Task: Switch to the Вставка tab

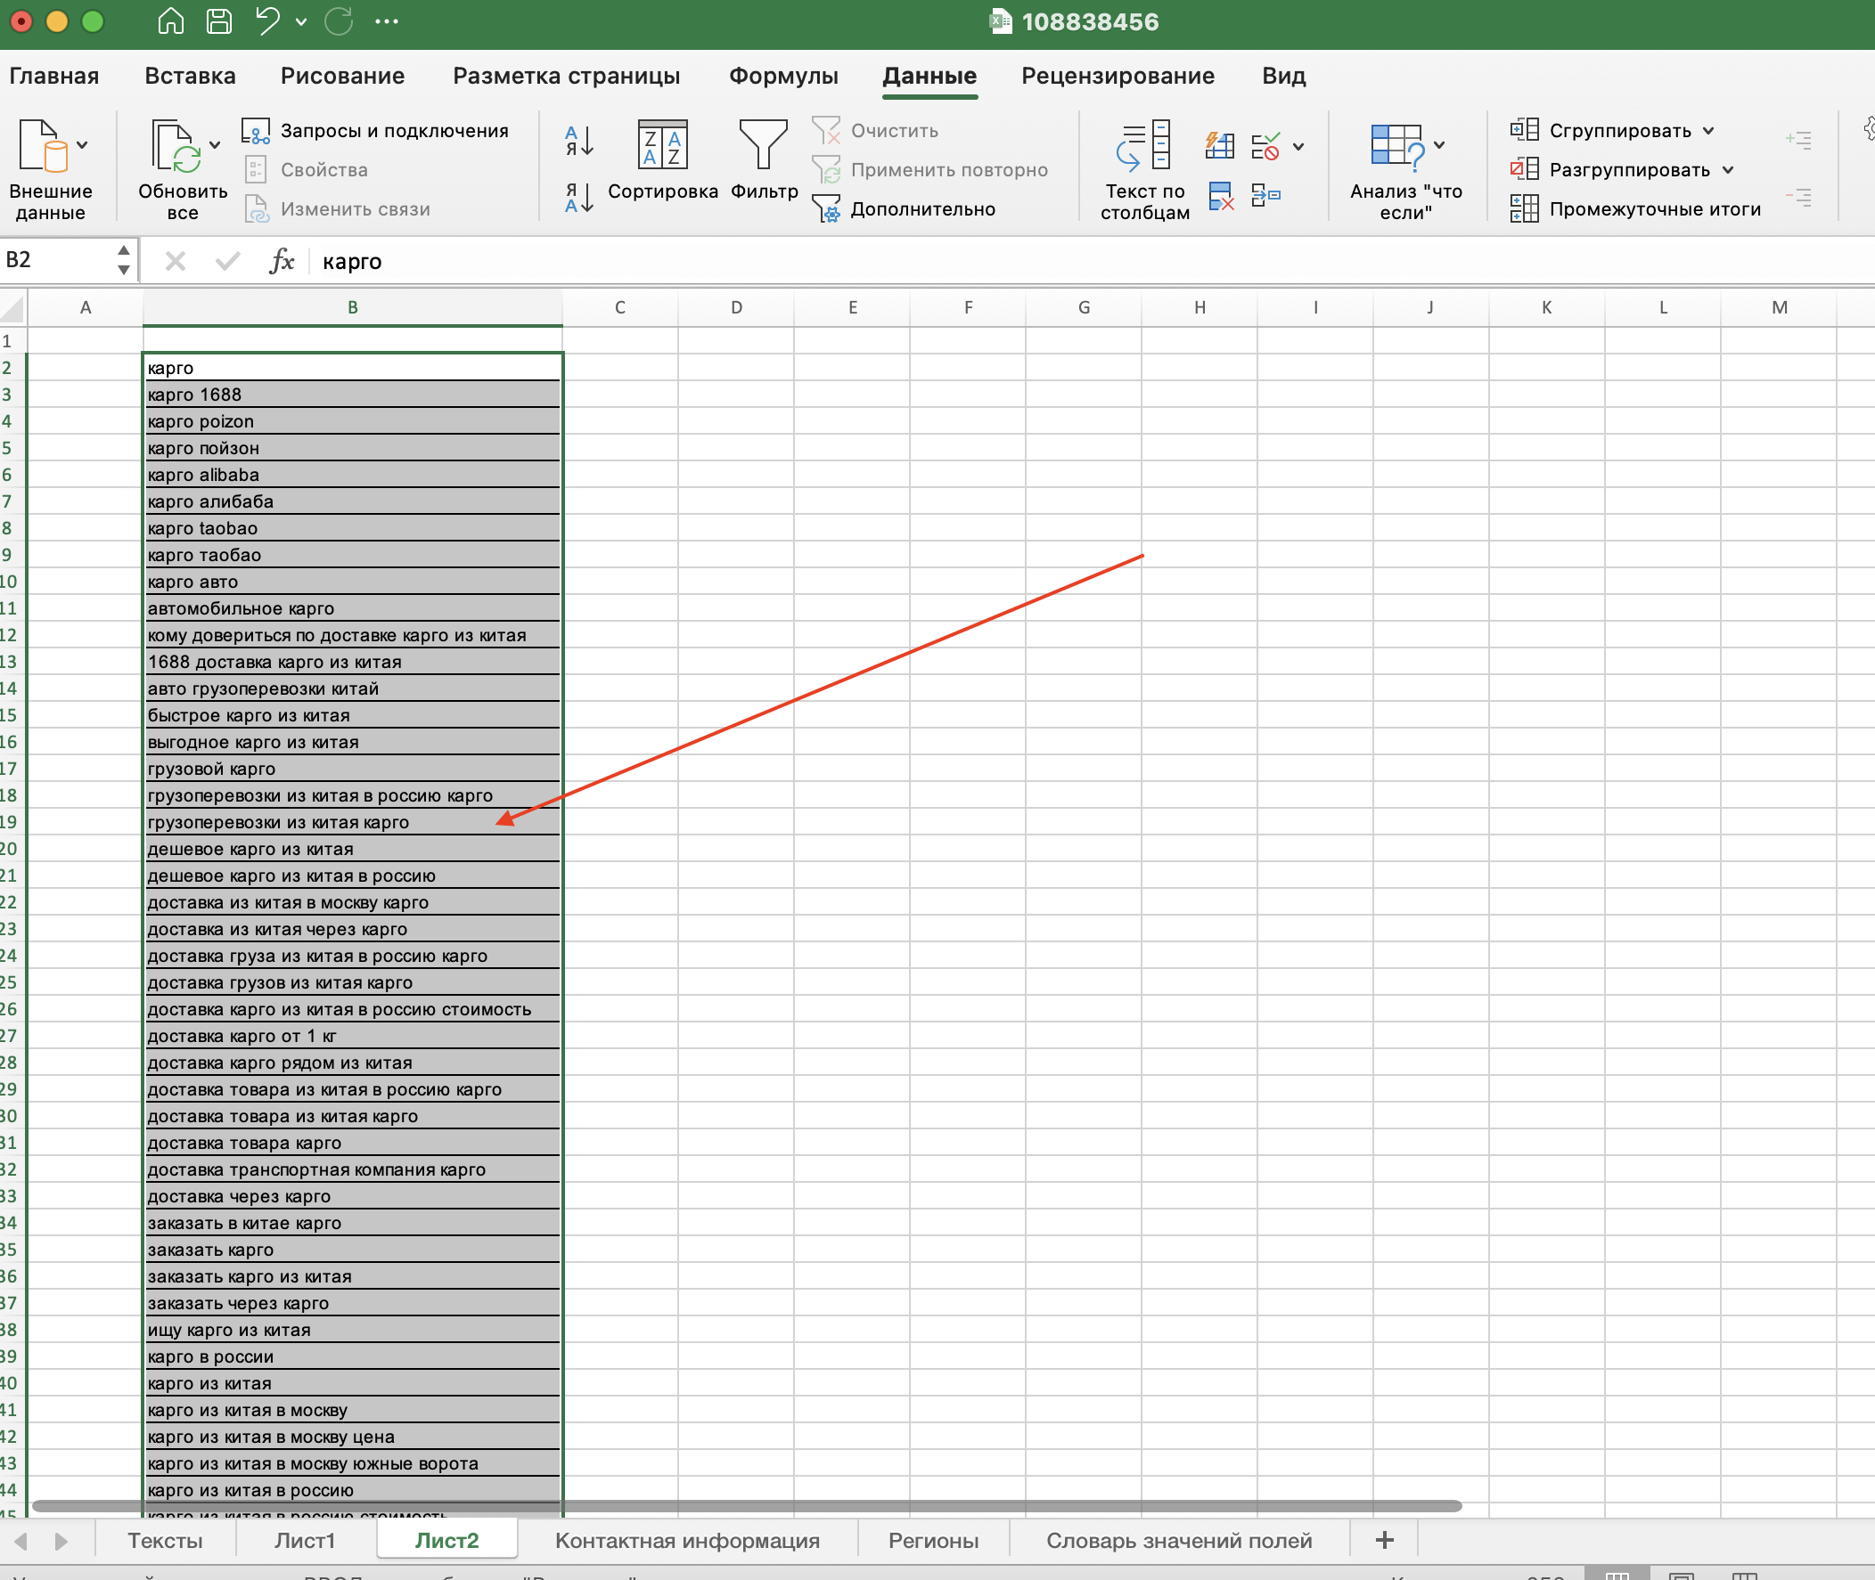Action: [190, 76]
